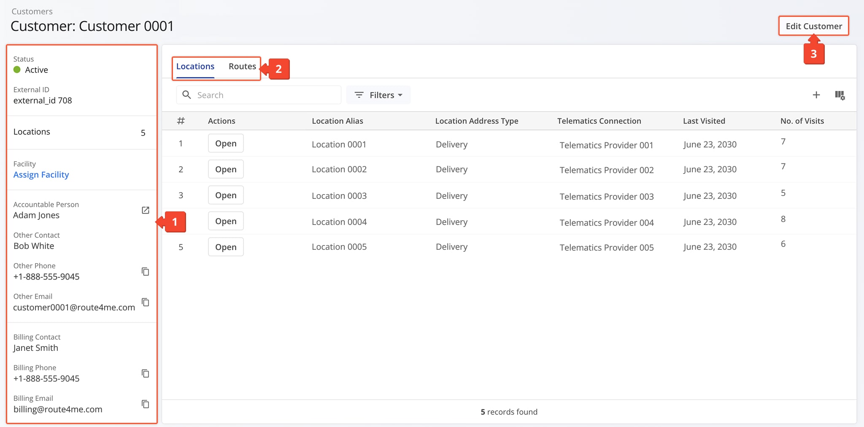Open Location 0003's details

[226, 195]
